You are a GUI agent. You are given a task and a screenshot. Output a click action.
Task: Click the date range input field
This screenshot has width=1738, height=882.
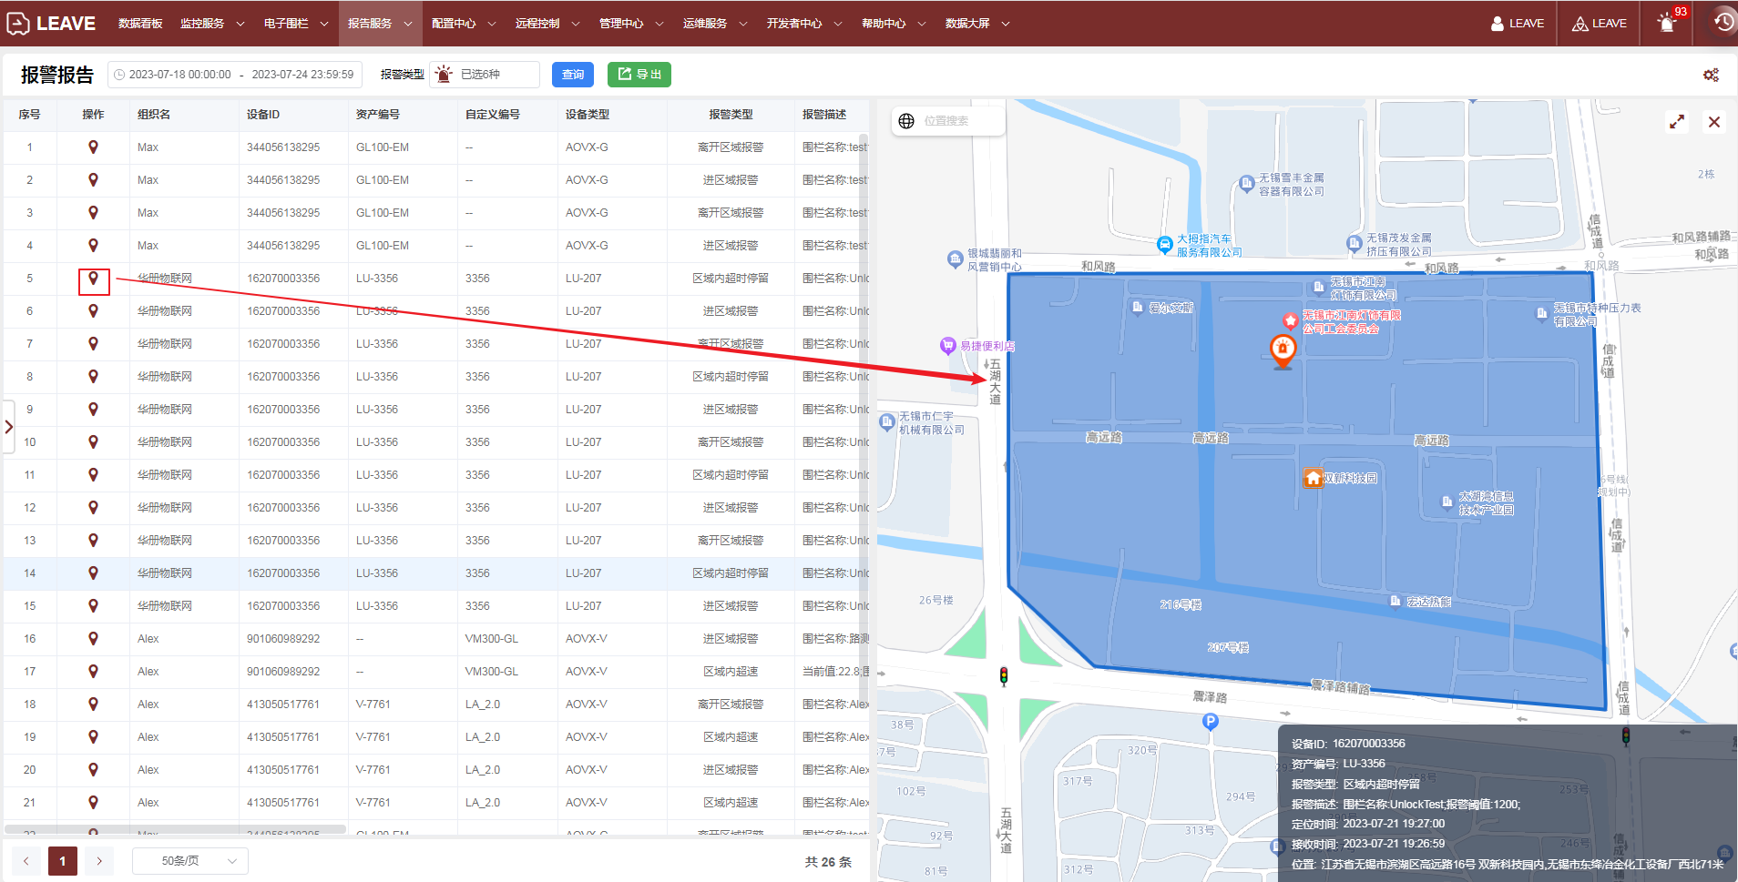235,75
